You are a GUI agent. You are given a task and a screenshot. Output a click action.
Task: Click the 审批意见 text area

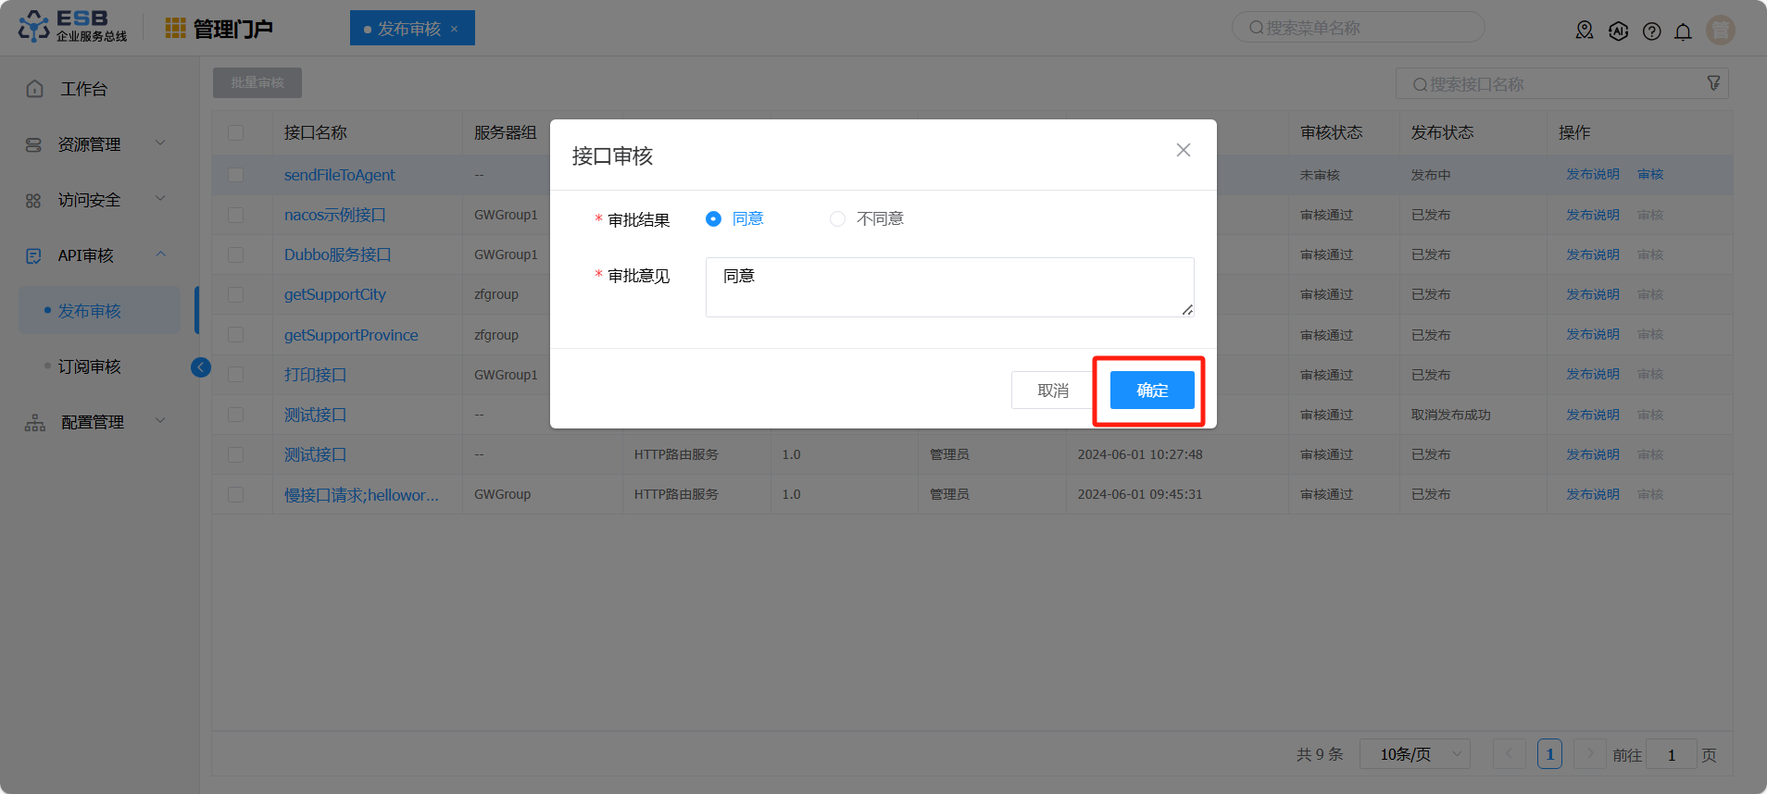click(949, 287)
